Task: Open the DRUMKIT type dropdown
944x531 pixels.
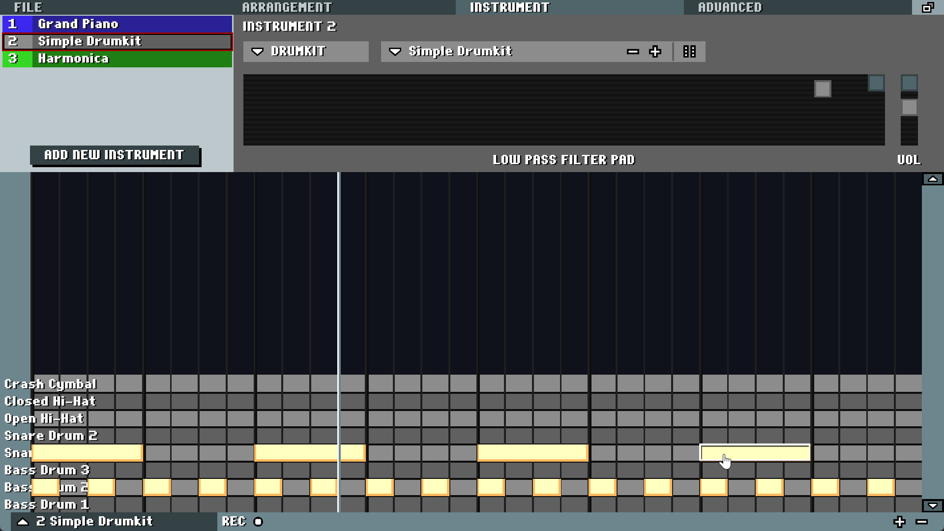Action: click(305, 51)
